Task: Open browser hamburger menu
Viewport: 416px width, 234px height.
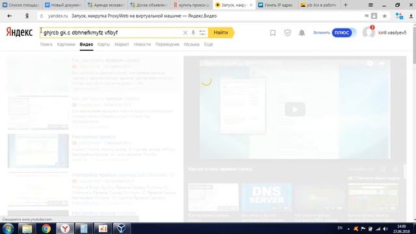Action: (370, 5)
